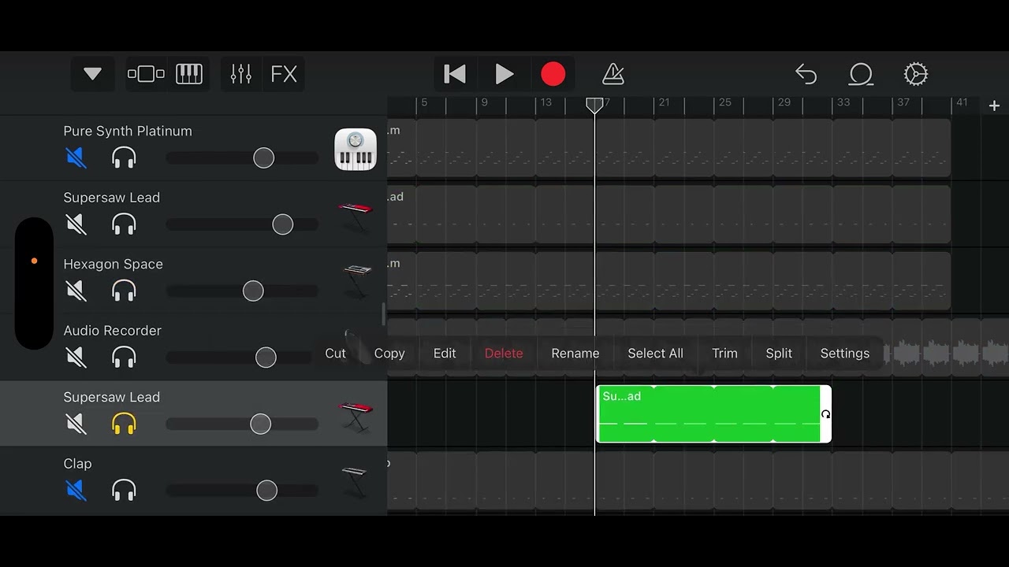Toggle the metronome
The height and width of the screenshot is (567, 1009).
coord(613,74)
